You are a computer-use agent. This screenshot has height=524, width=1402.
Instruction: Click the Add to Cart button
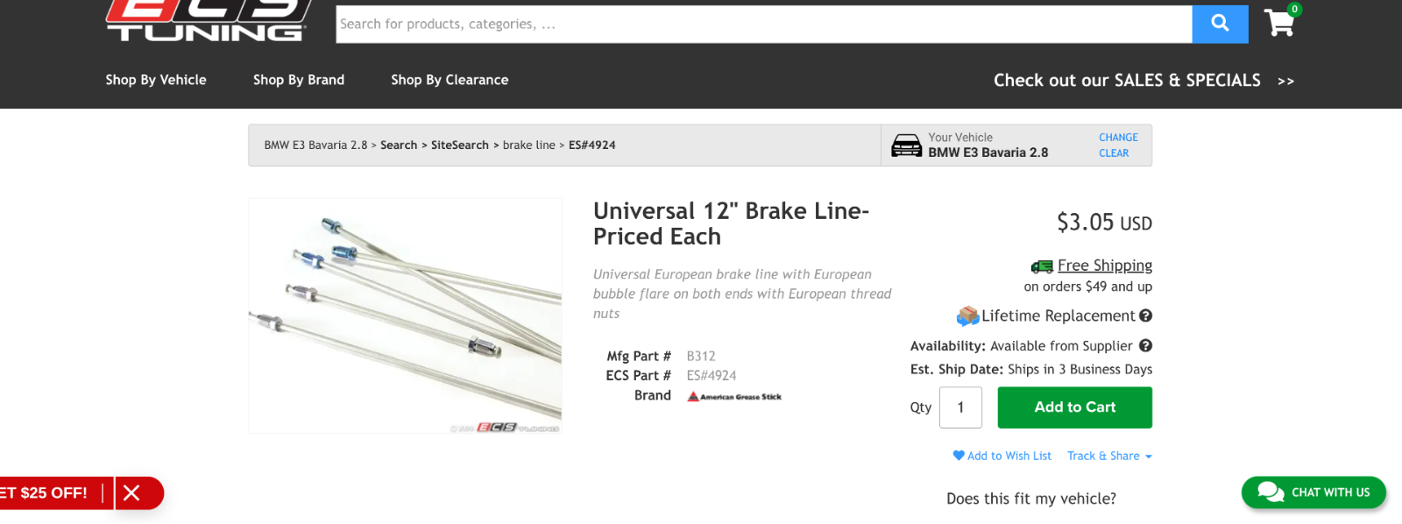click(x=1074, y=407)
